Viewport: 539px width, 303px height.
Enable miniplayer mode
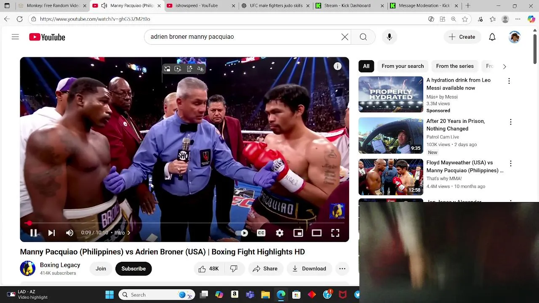[x=298, y=233]
